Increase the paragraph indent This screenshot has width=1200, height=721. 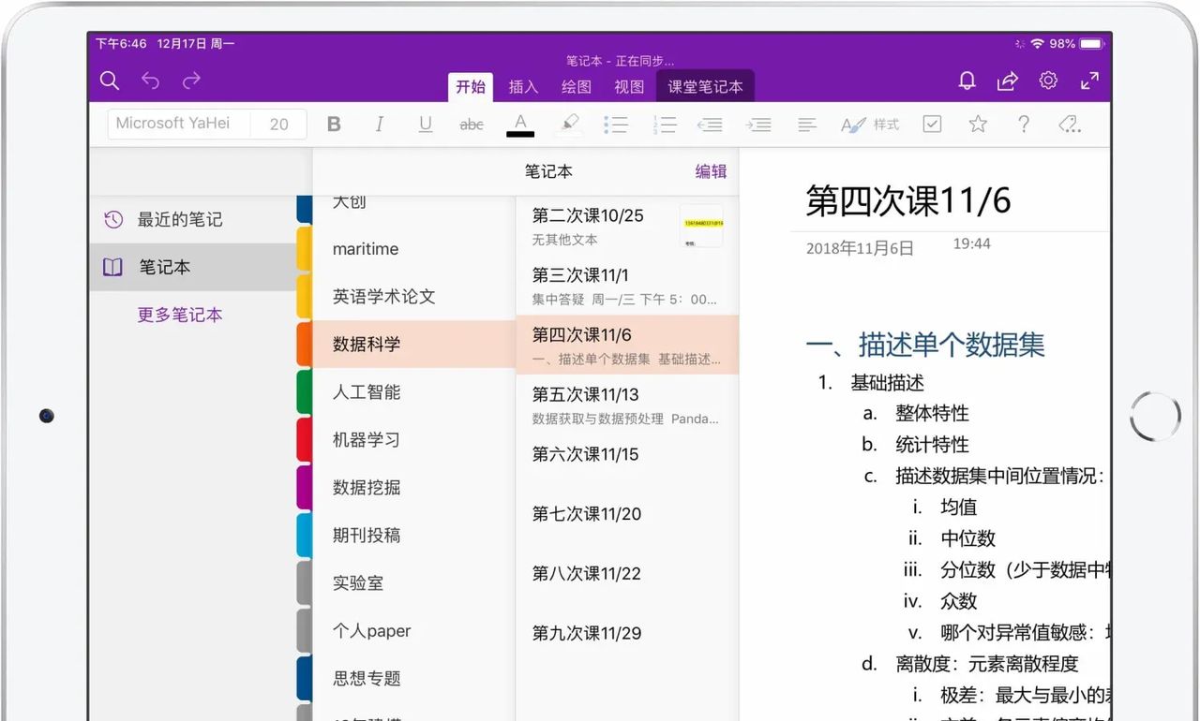pyautogui.click(x=758, y=125)
